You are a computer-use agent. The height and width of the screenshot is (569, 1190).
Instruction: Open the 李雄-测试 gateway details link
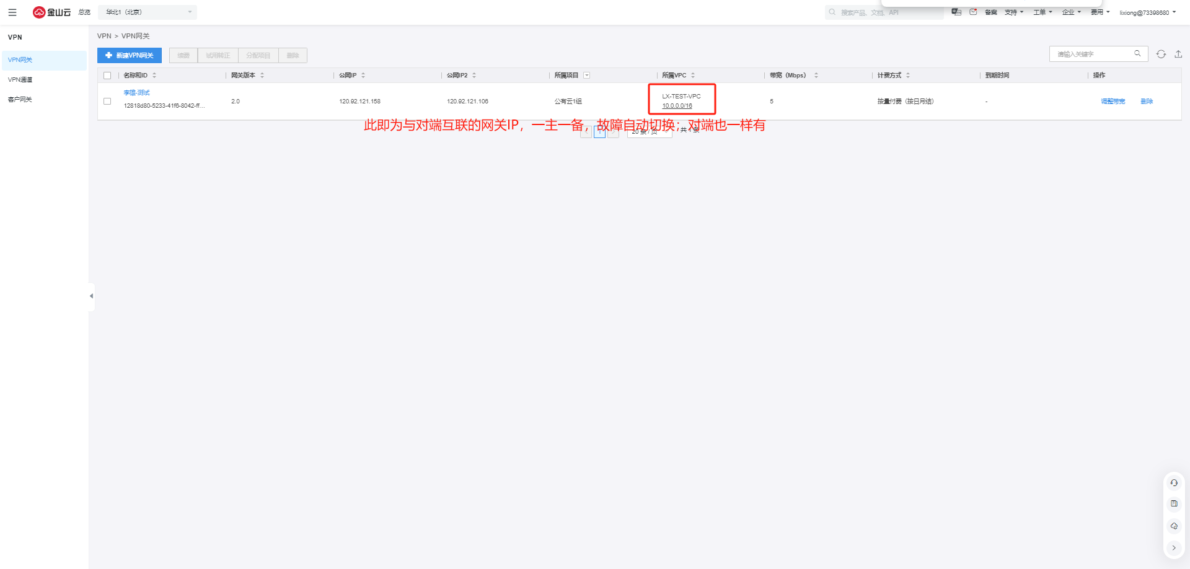click(136, 93)
